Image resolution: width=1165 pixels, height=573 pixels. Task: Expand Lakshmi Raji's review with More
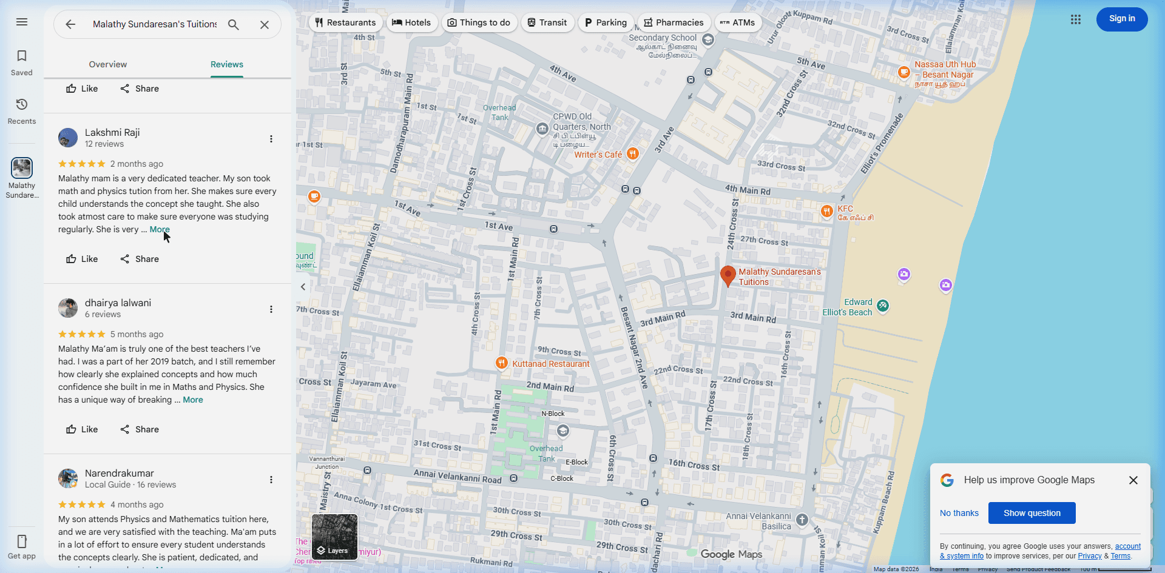(x=160, y=229)
